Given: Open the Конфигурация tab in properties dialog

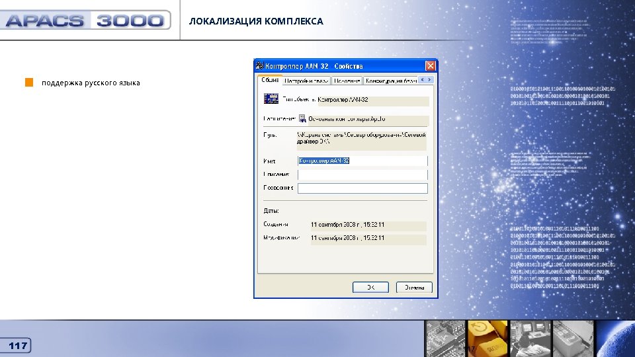Looking at the screenshot, I should coord(390,81).
